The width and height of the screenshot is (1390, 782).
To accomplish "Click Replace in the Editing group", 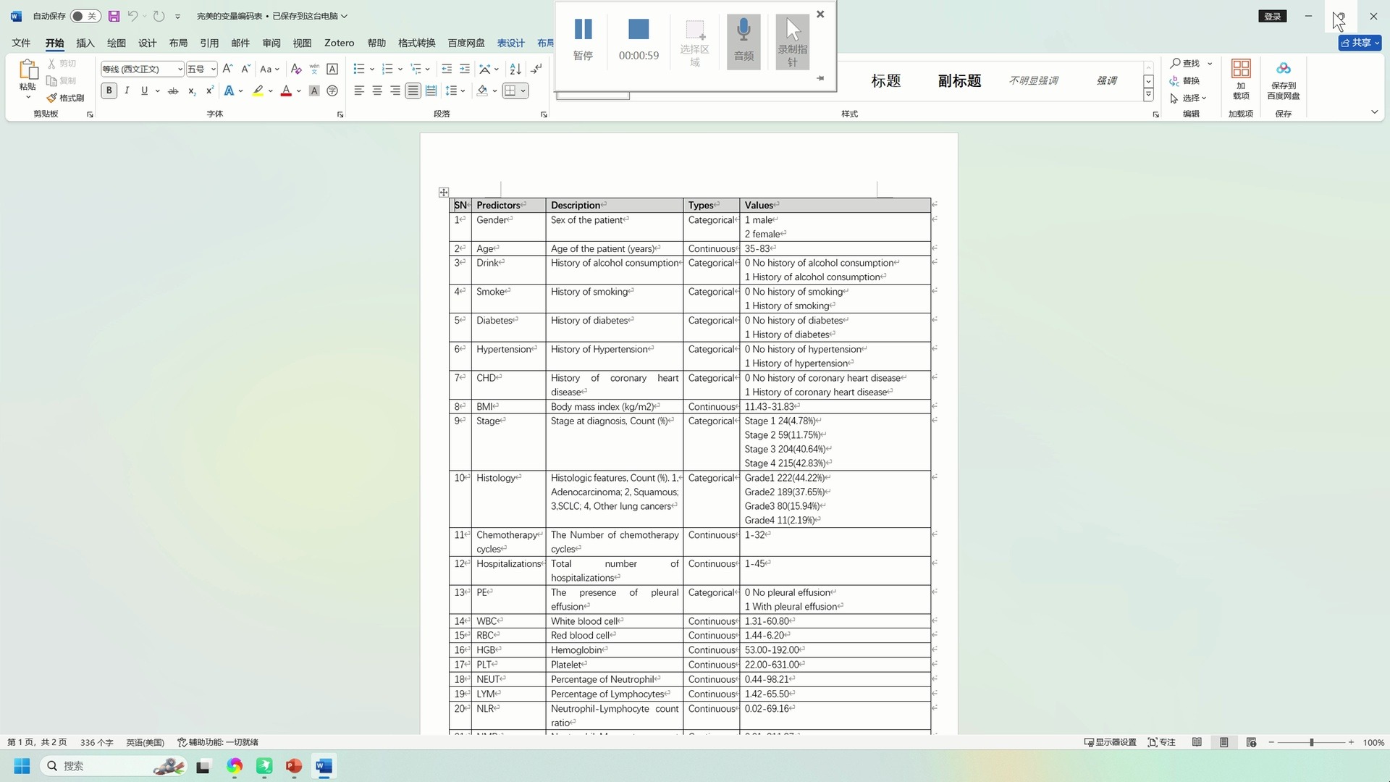I will [1185, 80].
